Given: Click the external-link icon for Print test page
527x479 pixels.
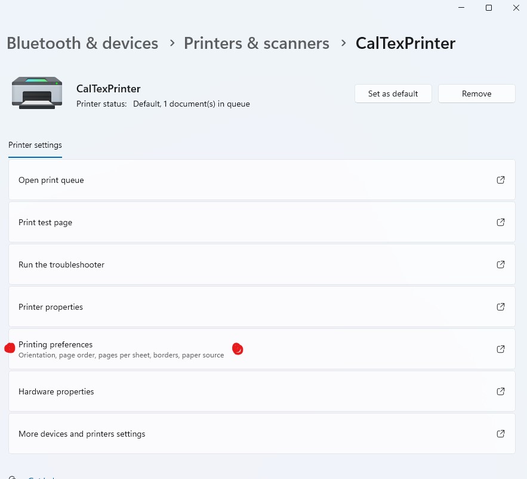Looking at the screenshot, I should tap(501, 222).
